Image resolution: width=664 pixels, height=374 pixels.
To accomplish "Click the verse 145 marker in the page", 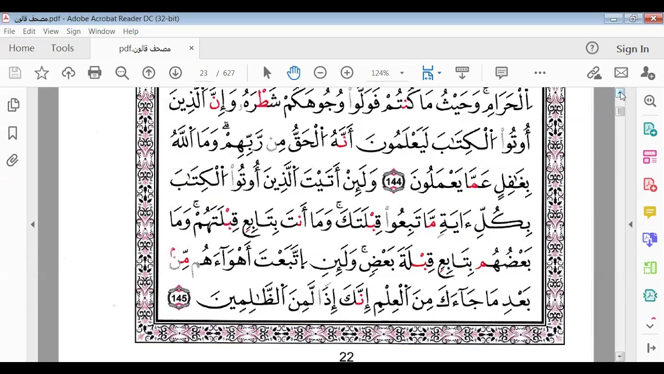I will click(179, 298).
